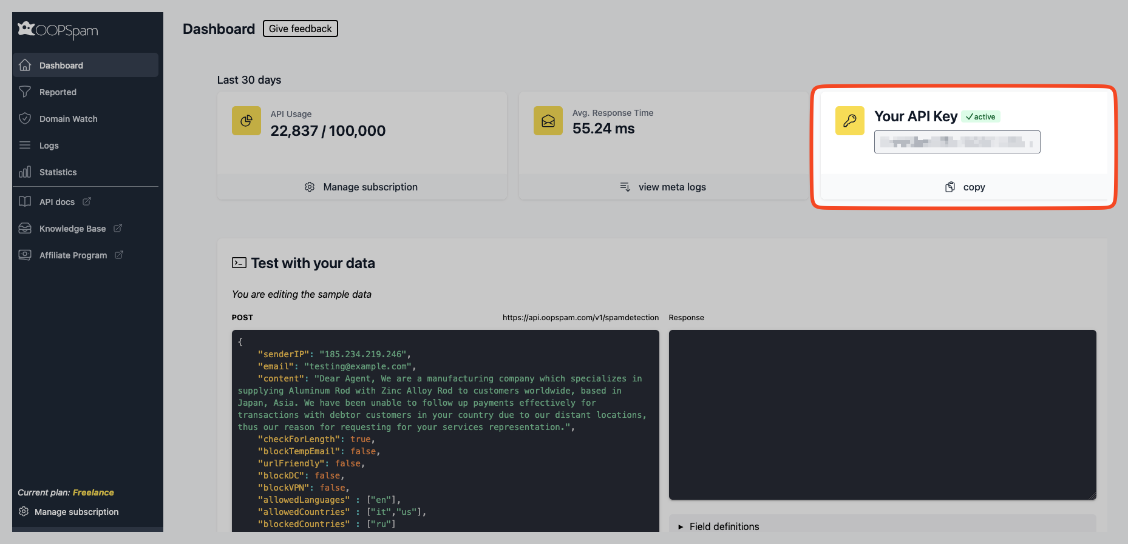The height and width of the screenshot is (544, 1128).
Task: Click the Statistics bar chart icon
Action: 25,172
